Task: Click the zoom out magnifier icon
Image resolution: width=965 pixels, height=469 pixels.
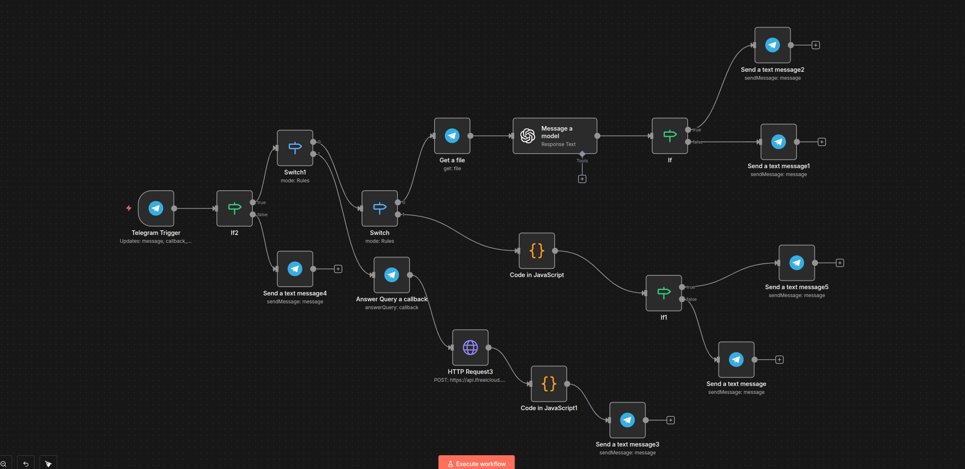Action: point(3,464)
